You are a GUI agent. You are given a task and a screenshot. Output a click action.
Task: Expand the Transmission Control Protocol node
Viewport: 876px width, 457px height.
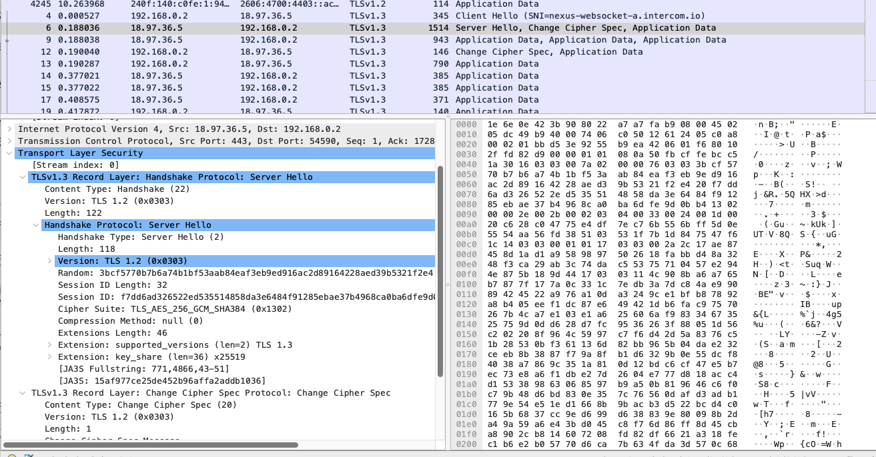[x=9, y=141]
